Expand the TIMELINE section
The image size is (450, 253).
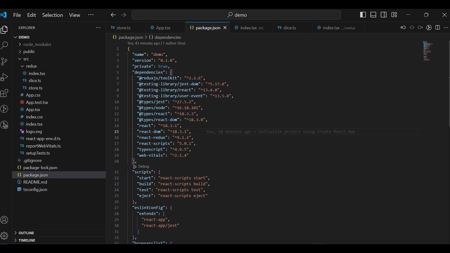pos(59,240)
